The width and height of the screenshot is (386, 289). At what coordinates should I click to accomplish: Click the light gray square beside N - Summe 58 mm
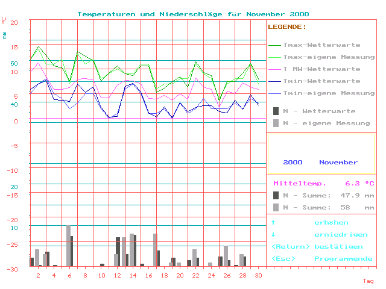(x=276, y=207)
